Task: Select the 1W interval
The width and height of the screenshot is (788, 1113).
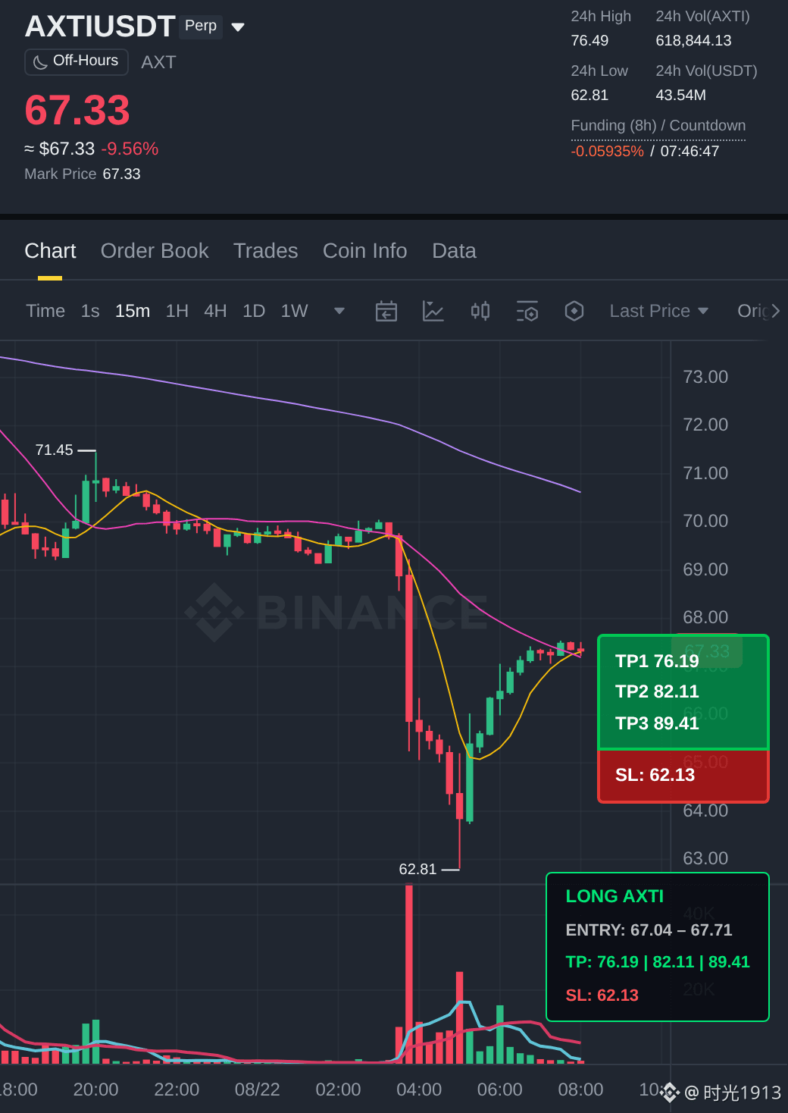Action: [294, 311]
